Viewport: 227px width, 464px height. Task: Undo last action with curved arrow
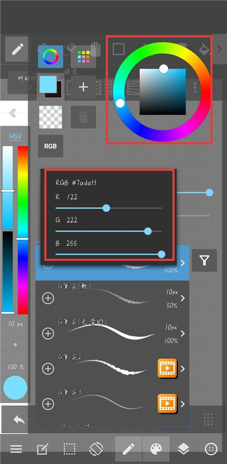coord(18,419)
